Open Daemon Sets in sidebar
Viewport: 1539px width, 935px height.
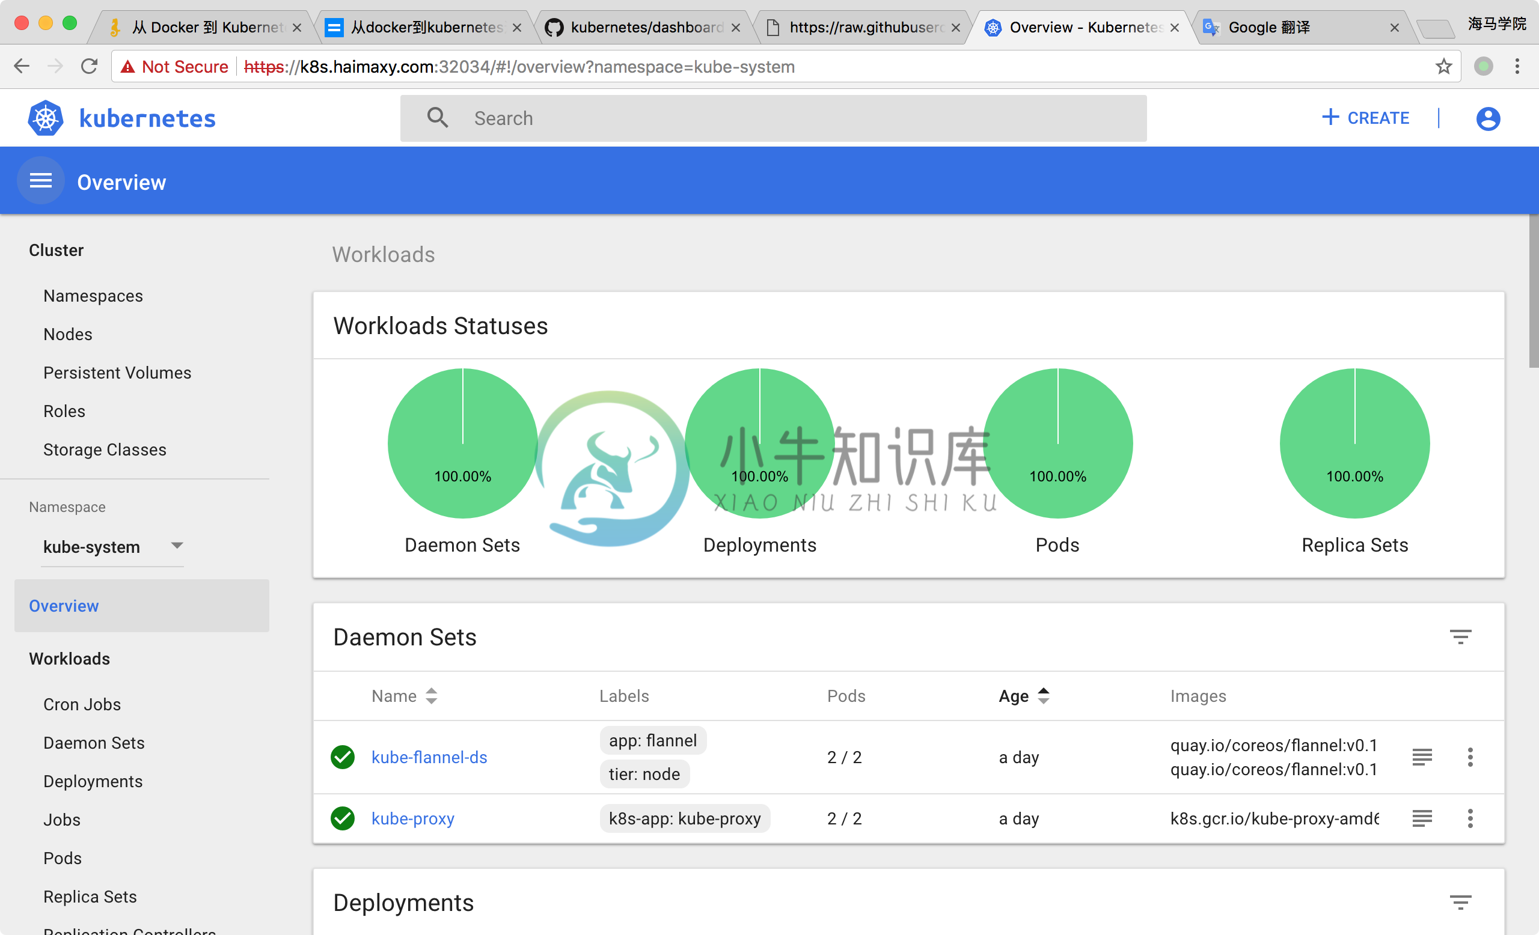coord(94,743)
